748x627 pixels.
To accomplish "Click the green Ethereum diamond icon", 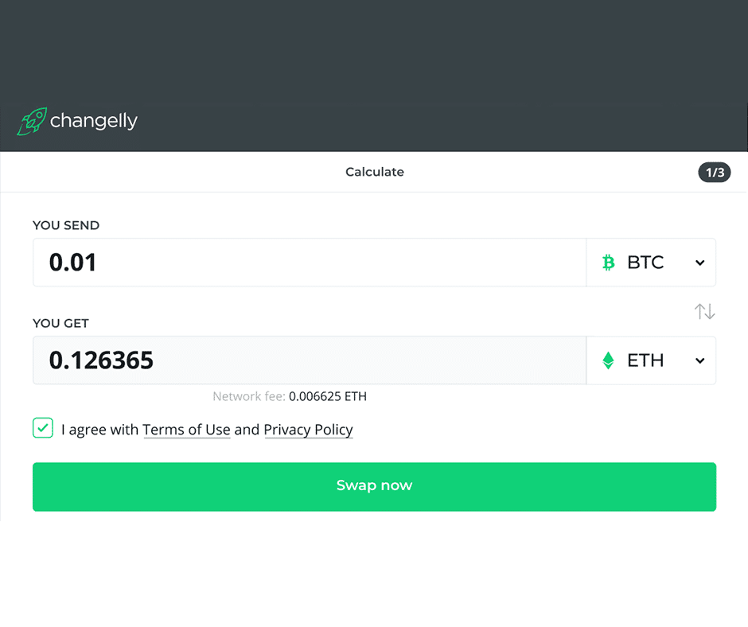I will click(x=608, y=360).
